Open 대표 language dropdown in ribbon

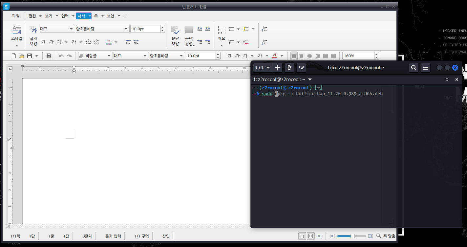(57, 29)
